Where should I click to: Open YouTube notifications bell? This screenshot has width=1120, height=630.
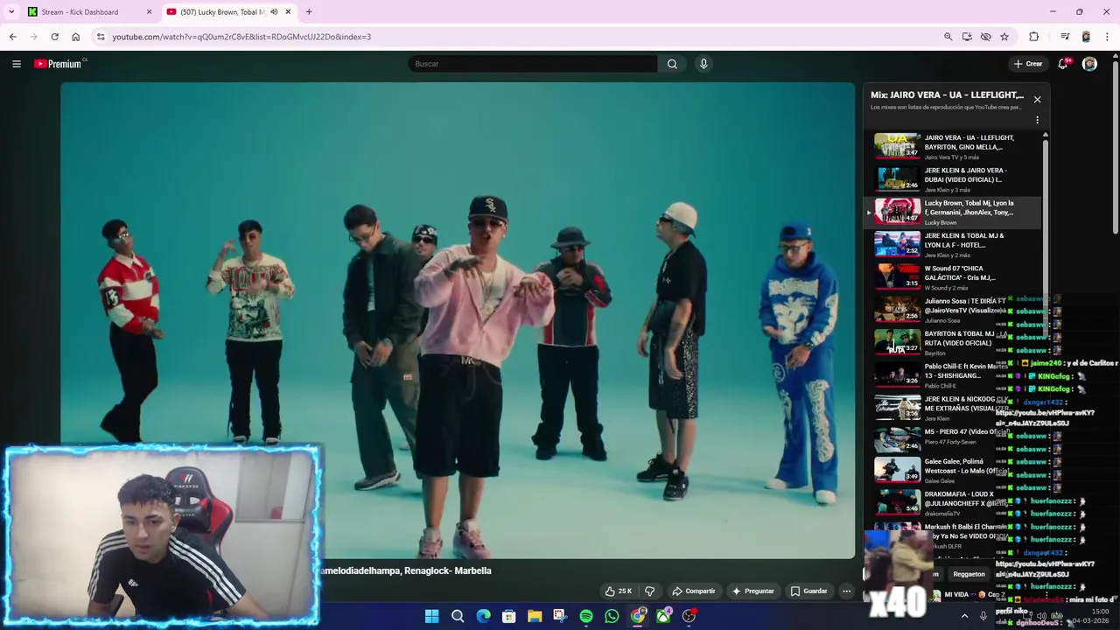[x=1063, y=64]
